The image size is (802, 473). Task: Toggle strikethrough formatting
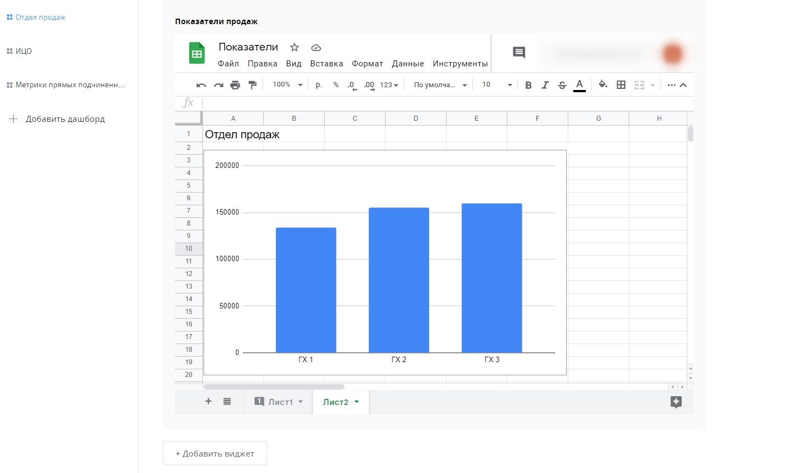(x=562, y=85)
